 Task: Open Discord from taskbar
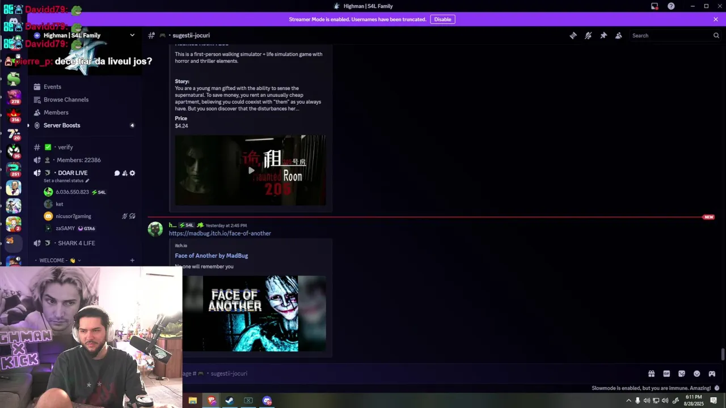[267, 401]
